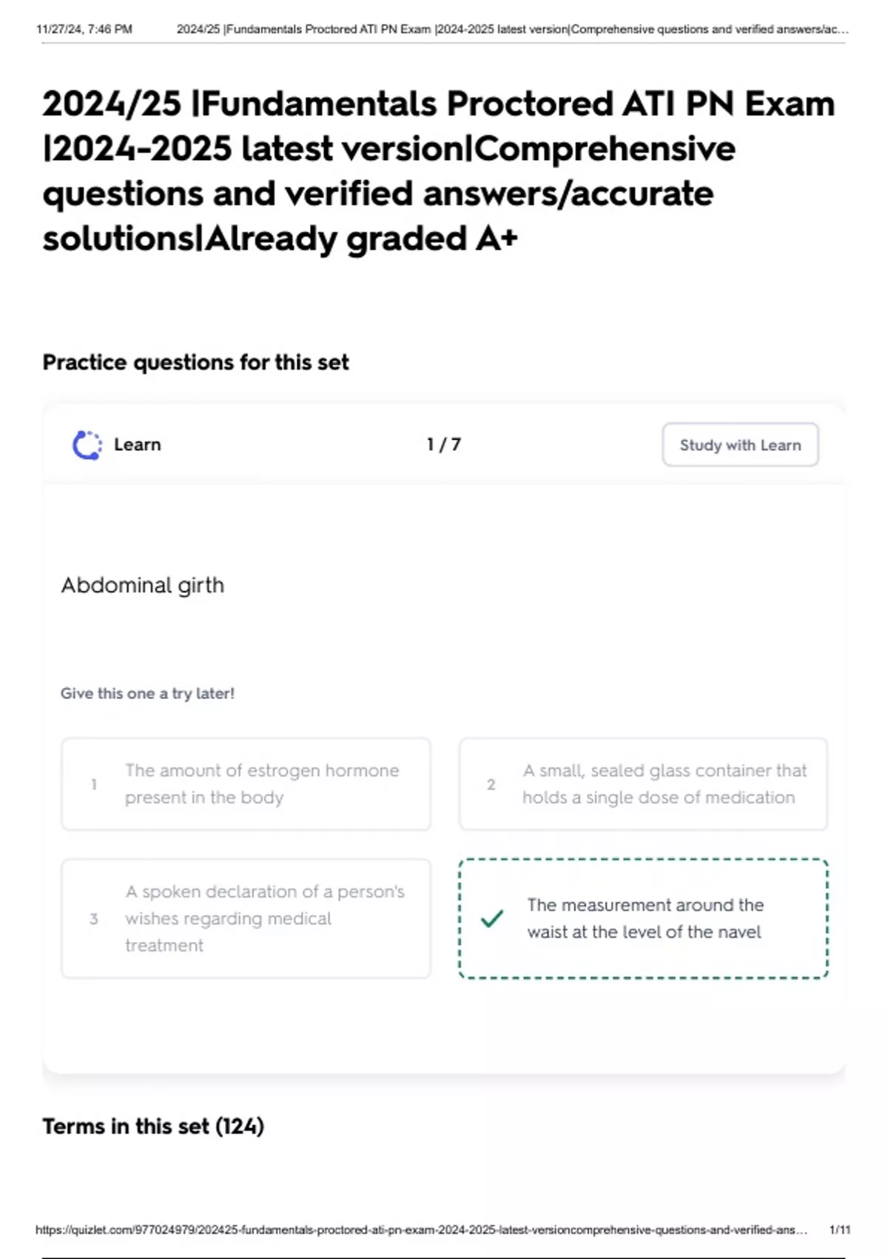Click the 1/11 page number in footer
Screen dimensions: 888x1259
pyautogui.click(x=840, y=1230)
